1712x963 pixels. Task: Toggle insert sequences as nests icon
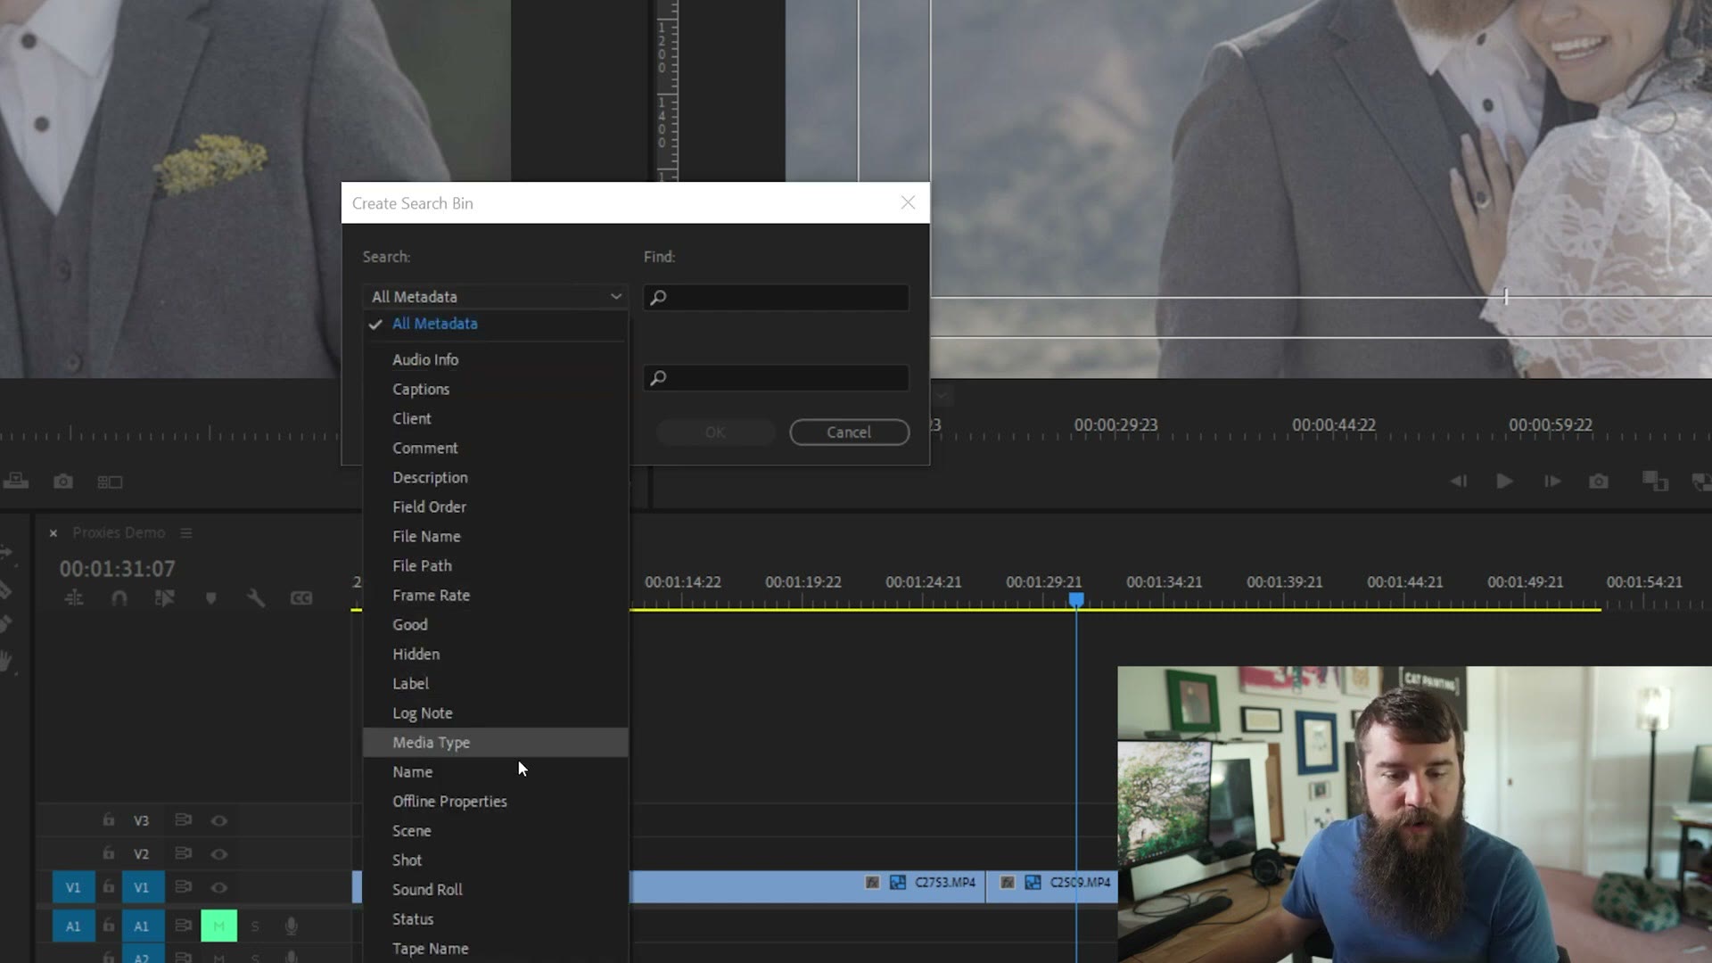pos(74,598)
